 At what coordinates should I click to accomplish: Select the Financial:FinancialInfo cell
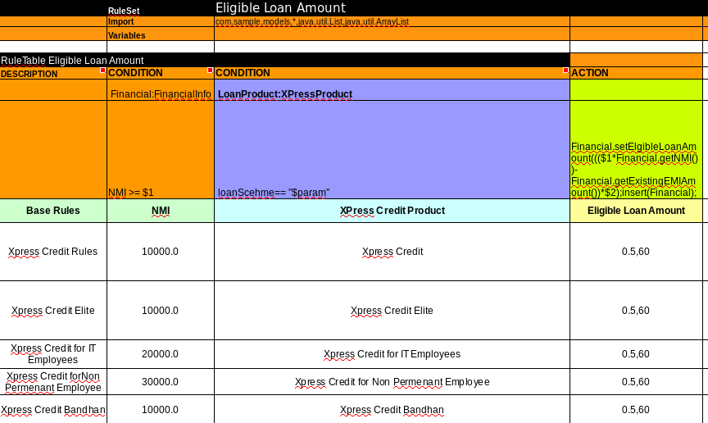point(161,90)
